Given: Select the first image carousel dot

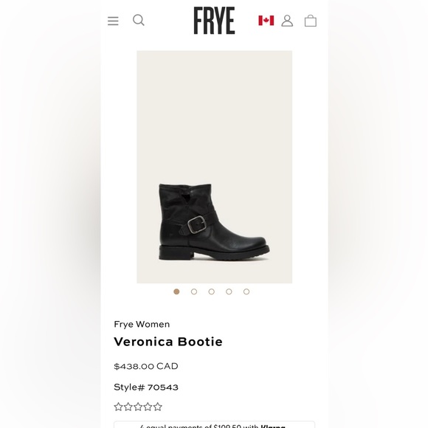Looking at the screenshot, I should (176, 291).
